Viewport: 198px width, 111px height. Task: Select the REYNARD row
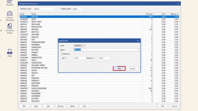(x=99, y=35)
